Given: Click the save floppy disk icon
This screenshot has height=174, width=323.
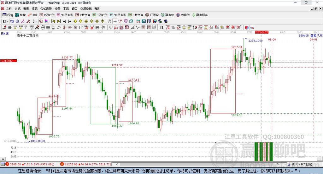Looking at the screenshot, I should (155, 21).
